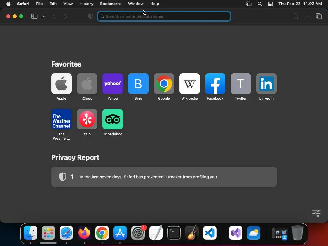Open TextEdit from the Dock

tap(156, 233)
